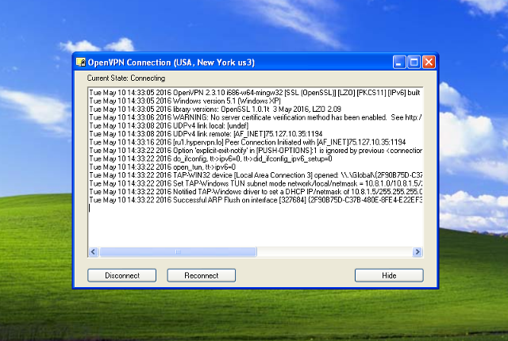The image size is (508, 341).
Task: Click the 'Successful ARP Flush on interface' line
Action: (x=256, y=200)
